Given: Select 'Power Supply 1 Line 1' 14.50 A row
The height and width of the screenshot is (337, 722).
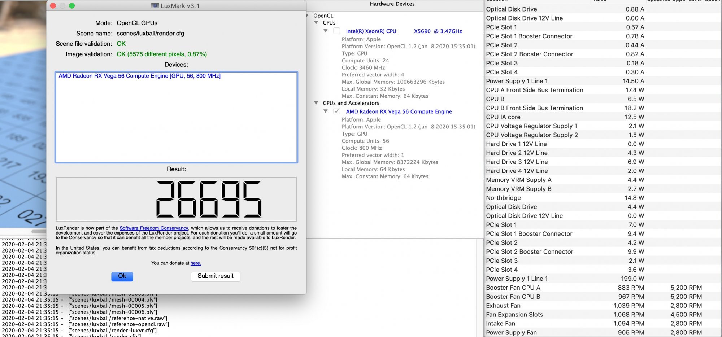Looking at the screenshot, I should pyautogui.click(x=602, y=81).
